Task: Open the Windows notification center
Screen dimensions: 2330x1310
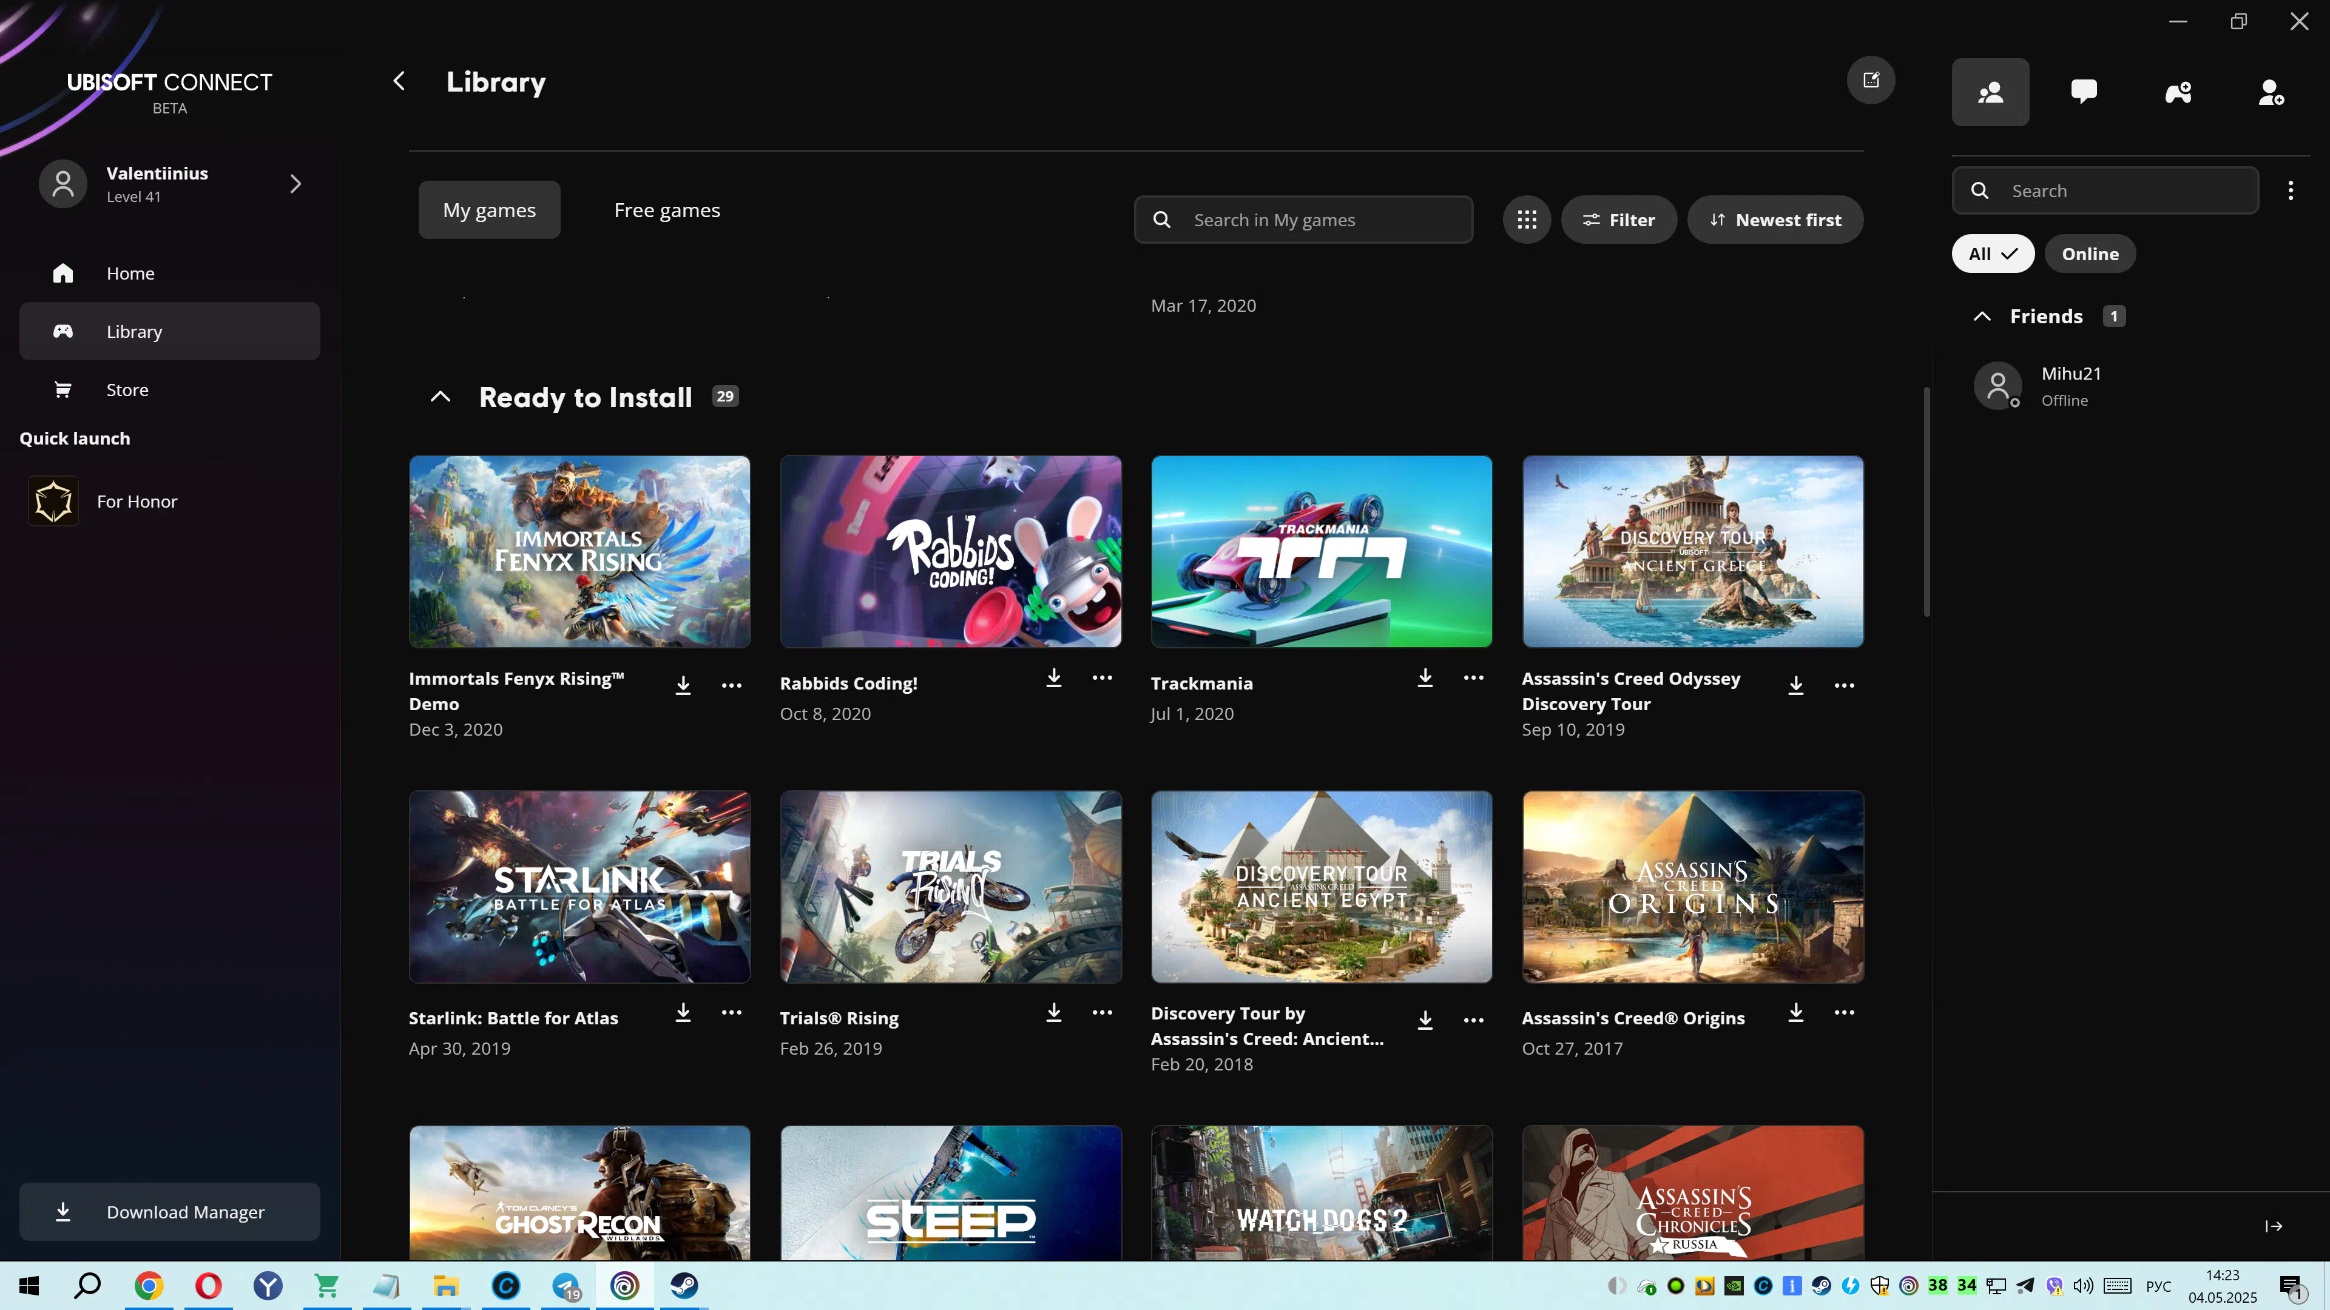Action: click(2292, 1288)
